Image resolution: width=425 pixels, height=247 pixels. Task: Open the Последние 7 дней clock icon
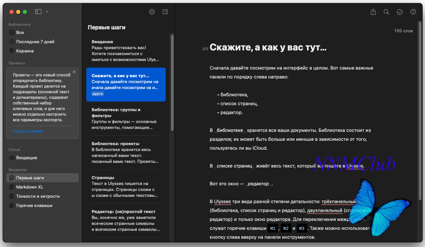tap(12, 42)
